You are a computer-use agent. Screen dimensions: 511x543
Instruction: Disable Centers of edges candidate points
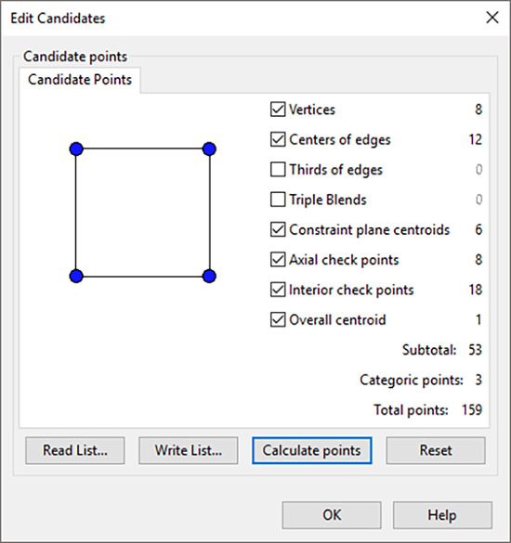[x=278, y=139]
